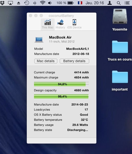Click the Bluetooth status icon

[x=35, y=3]
